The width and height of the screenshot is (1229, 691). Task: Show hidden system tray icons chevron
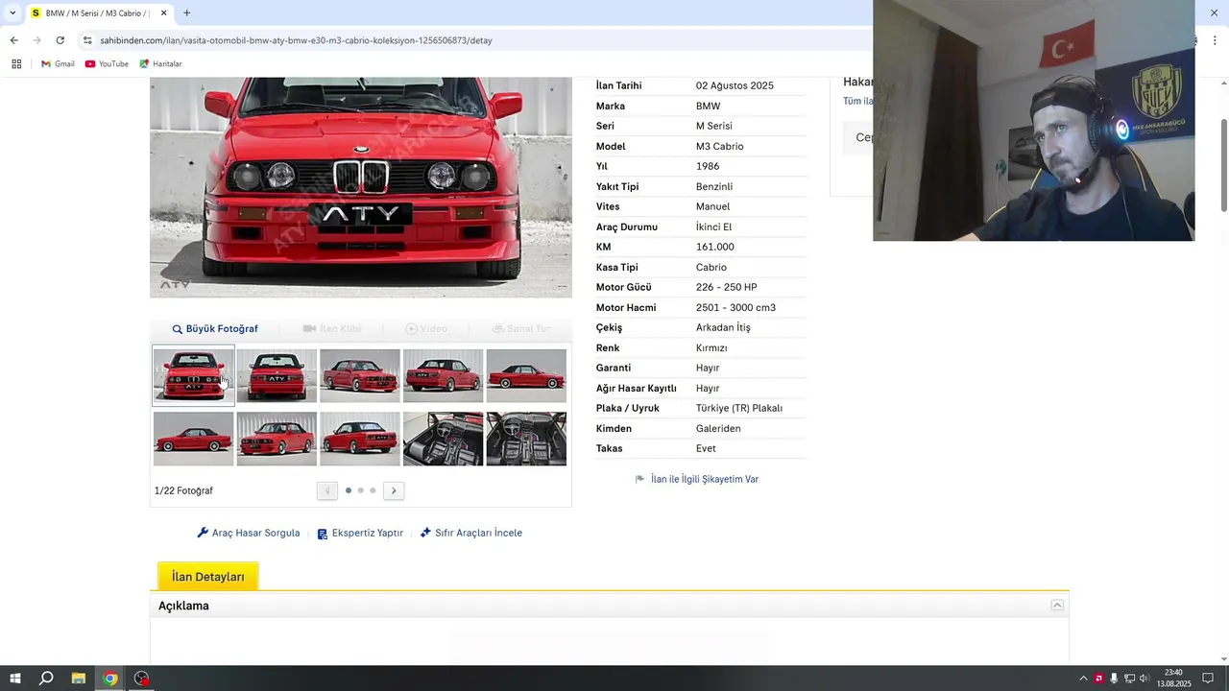coord(1084,679)
